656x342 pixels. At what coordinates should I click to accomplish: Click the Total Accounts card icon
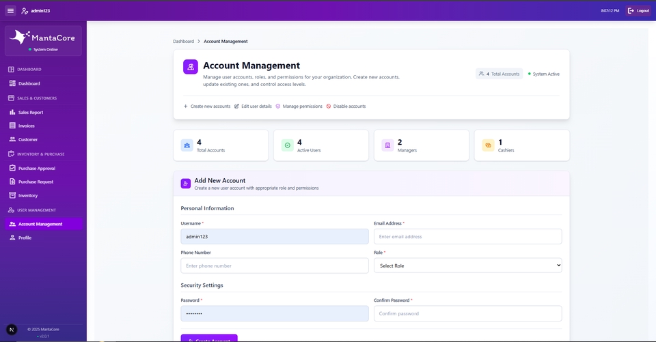pos(187,145)
